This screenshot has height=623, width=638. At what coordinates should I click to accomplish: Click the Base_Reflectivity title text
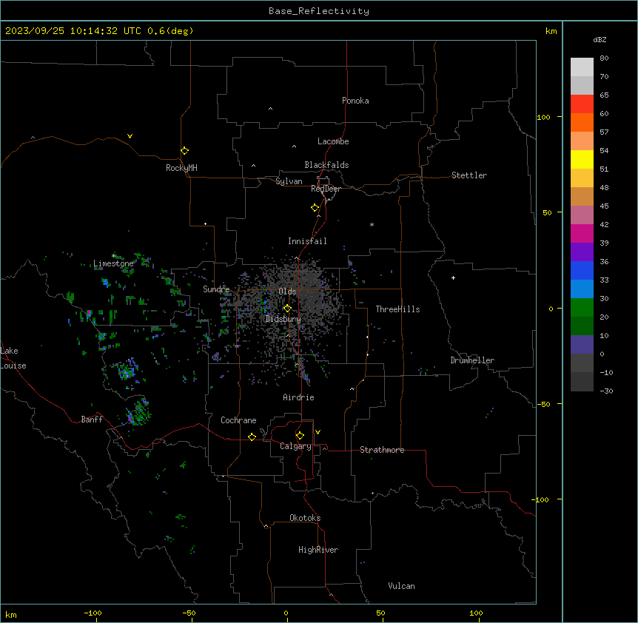click(x=319, y=11)
